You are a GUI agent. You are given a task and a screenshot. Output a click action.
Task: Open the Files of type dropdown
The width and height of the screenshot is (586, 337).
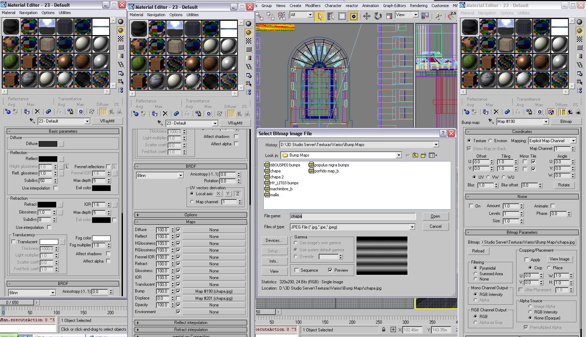pos(412,227)
